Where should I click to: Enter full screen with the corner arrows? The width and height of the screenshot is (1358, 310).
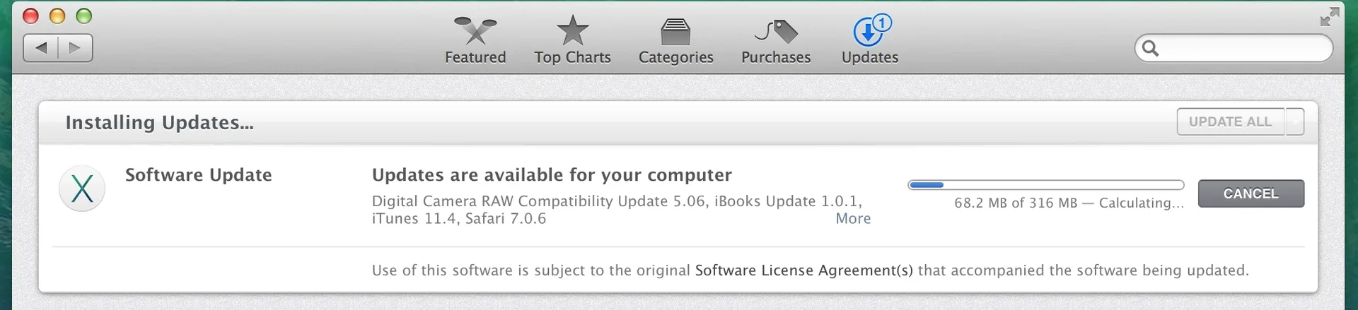pos(1329,17)
